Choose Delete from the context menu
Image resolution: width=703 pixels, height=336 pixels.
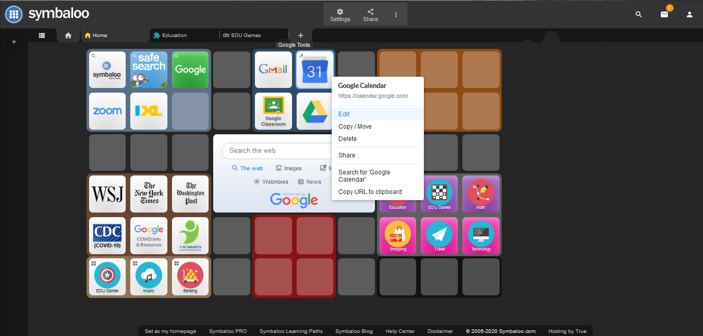pyautogui.click(x=348, y=139)
